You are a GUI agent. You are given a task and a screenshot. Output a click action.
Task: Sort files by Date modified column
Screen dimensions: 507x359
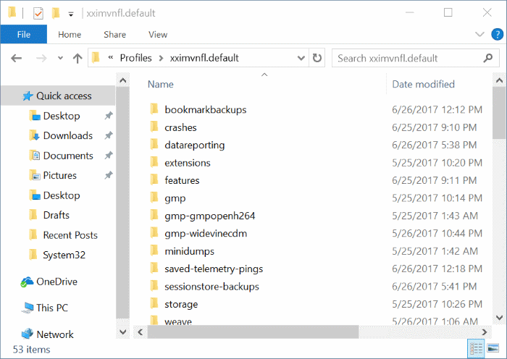click(x=423, y=84)
